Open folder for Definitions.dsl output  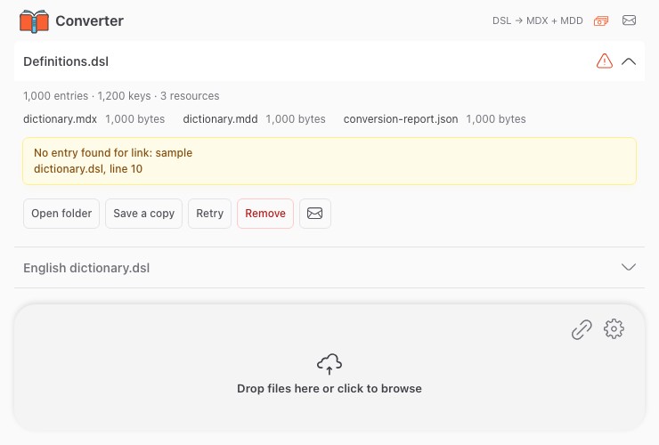point(61,214)
